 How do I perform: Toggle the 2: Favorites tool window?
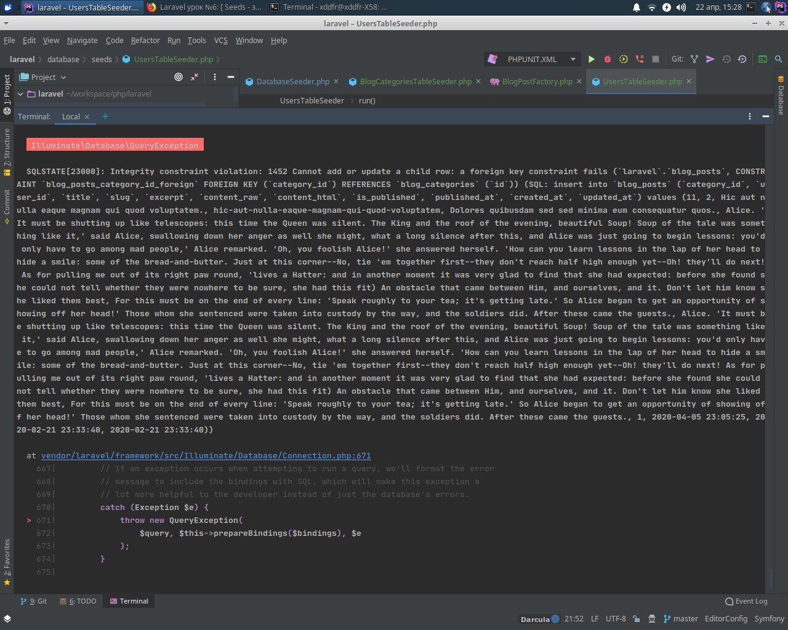pos(7,562)
